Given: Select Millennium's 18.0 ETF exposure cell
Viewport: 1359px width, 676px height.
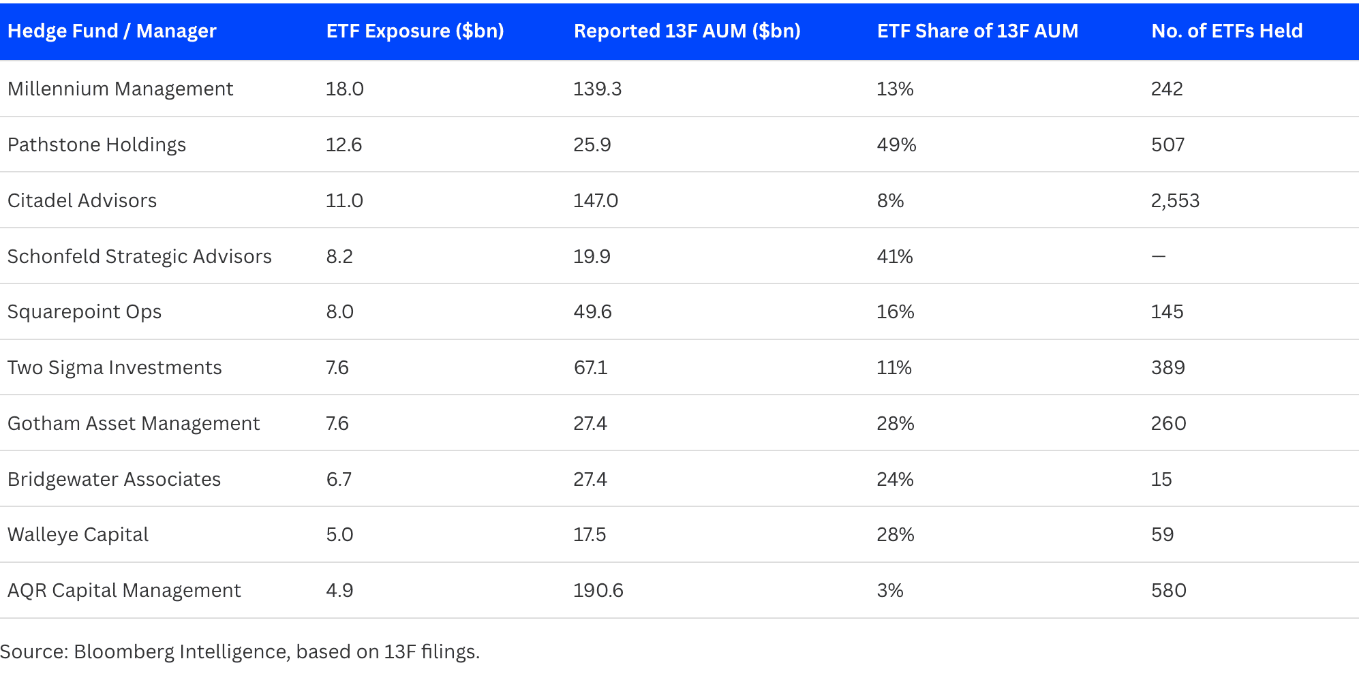Looking at the screenshot, I should pyautogui.click(x=345, y=89).
